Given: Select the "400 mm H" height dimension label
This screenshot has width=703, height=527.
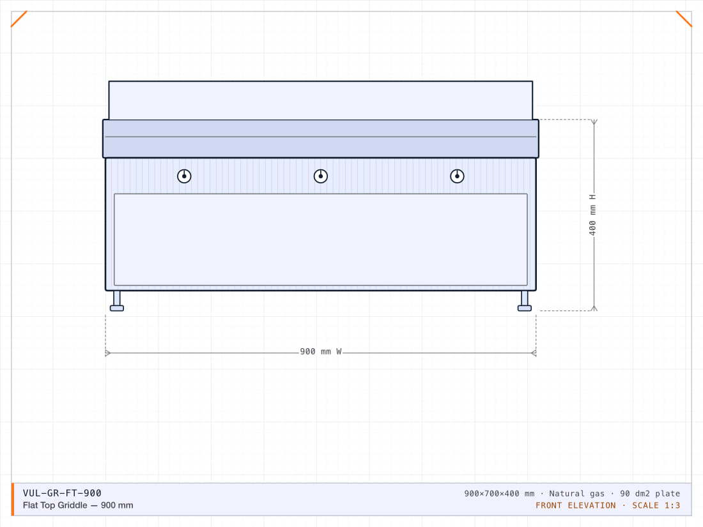Looking at the screenshot, I should coord(592,215).
